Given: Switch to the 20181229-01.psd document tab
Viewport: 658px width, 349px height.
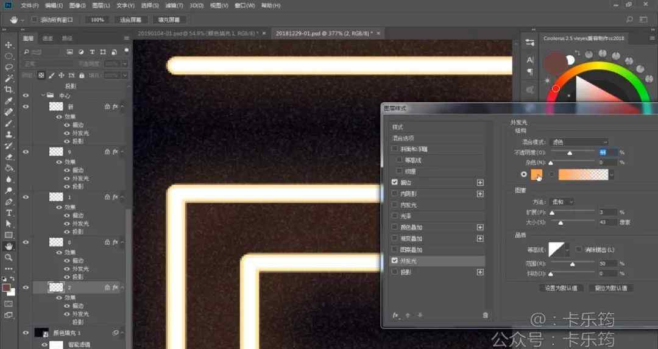Looking at the screenshot, I should click(x=324, y=33).
